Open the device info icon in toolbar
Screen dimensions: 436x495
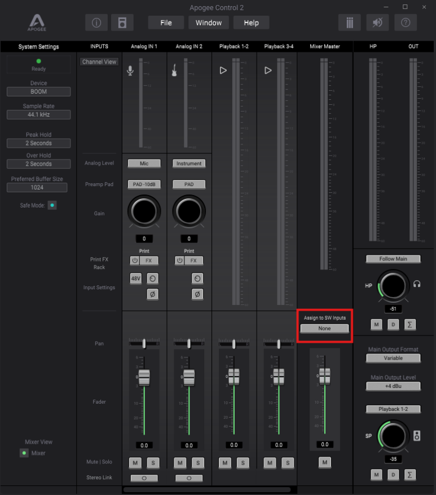(96, 23)
